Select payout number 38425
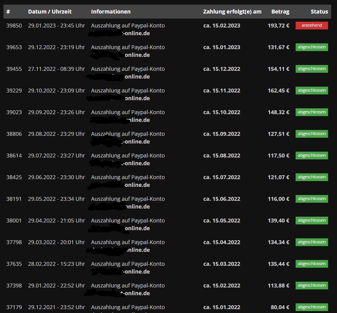This screenshot has height=313, width=337. (14, 177)
